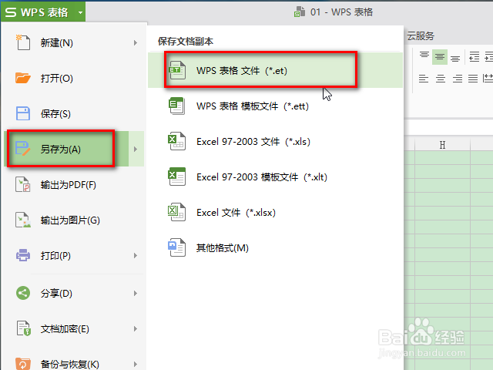Open the WPS 表格 application menu dropdown arrow
The image size is (493, 370).
pos(80,12)
